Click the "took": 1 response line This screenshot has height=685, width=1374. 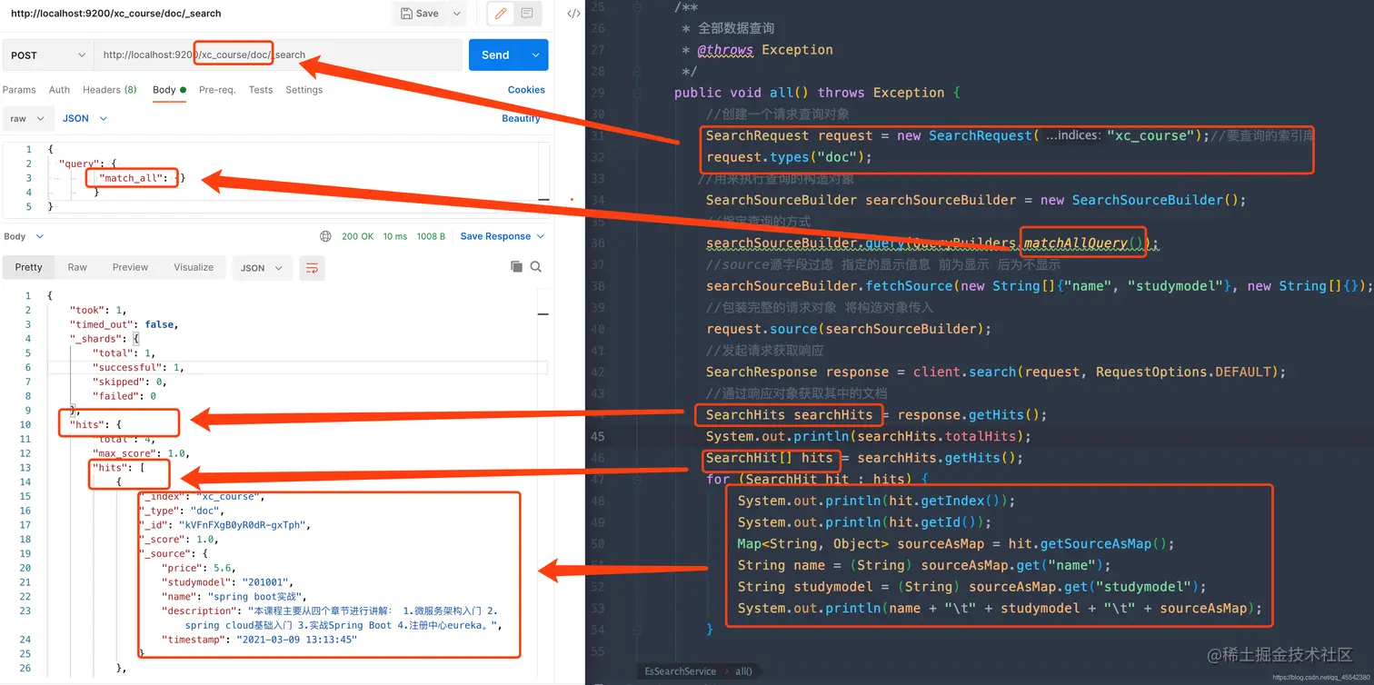coord(100,311)
